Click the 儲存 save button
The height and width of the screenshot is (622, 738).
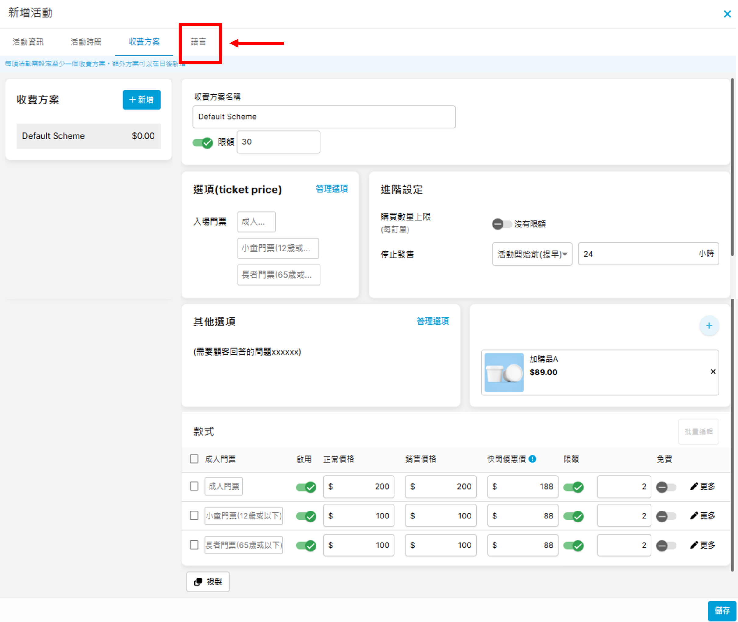coord(722,611)
